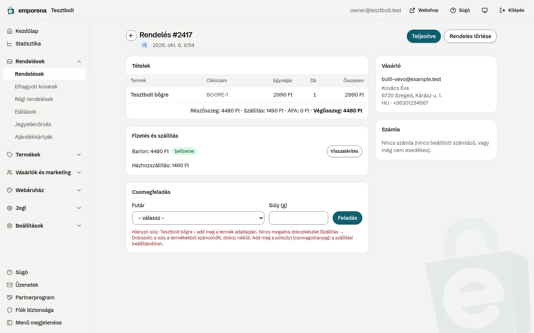Collapse the Rendelések section chevron
The height and width of the screenshot is (333, 534).
[x=79, y=61]
